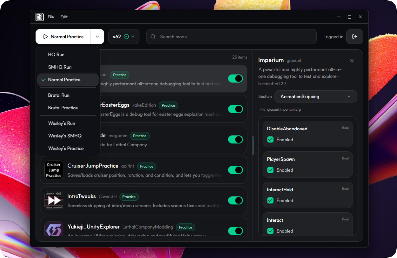
Task: Uncheck DisableAbandoned Enabled checkbox
Action: 270,140
